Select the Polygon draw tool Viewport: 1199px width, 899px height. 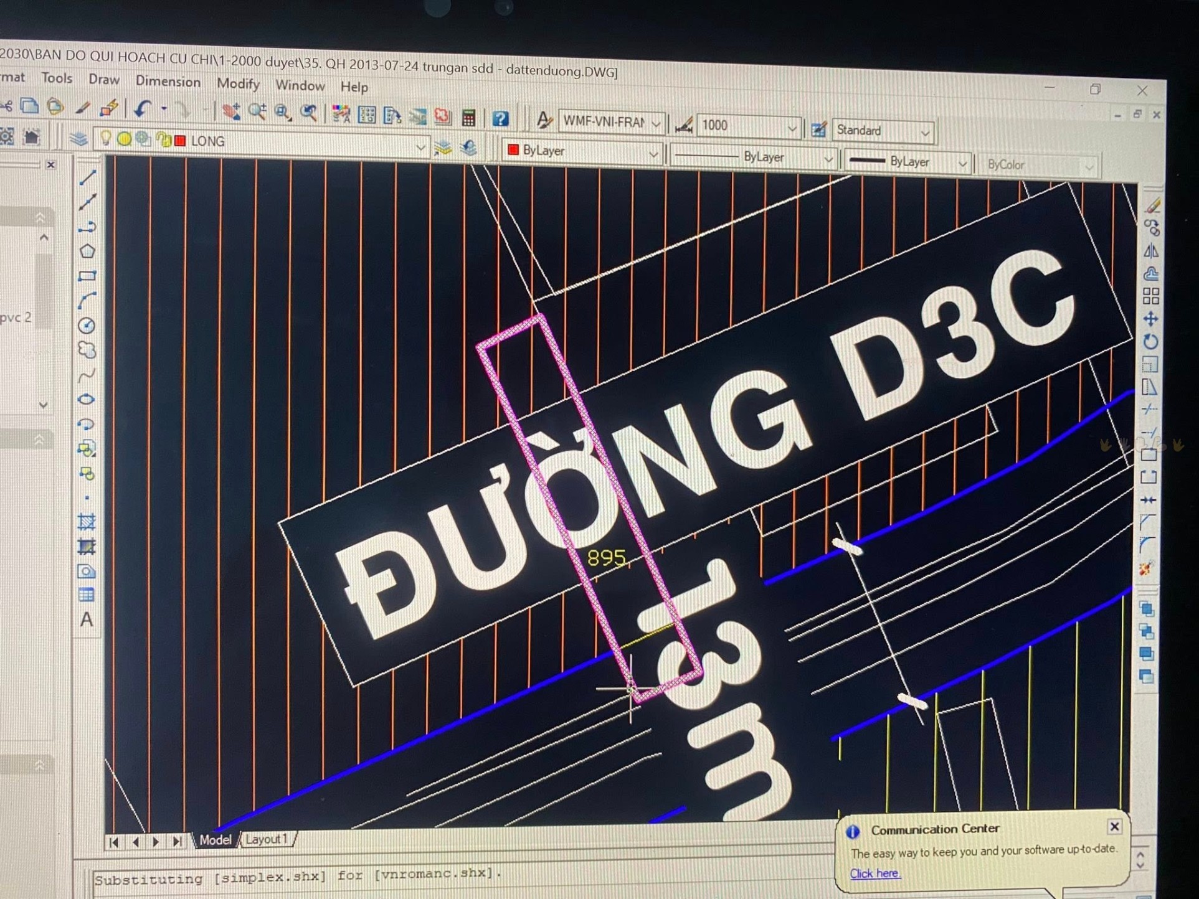coord(87,252)
